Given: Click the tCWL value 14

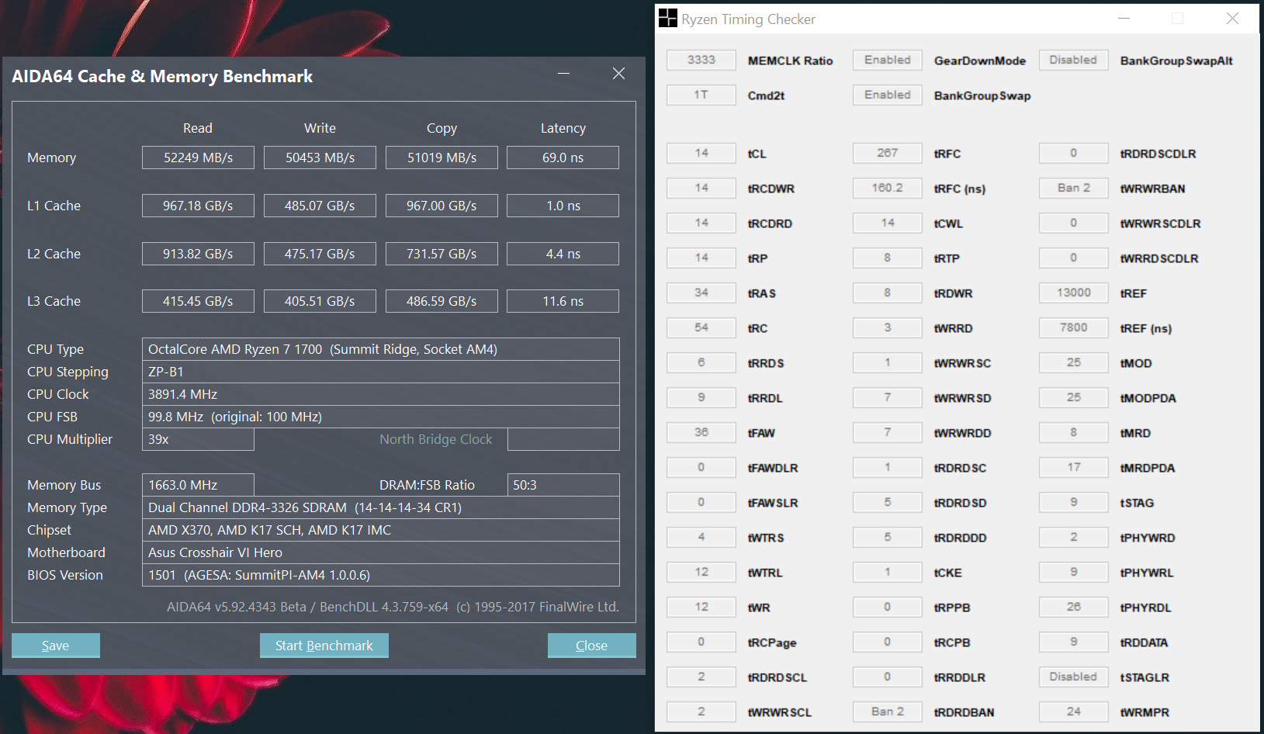Looking at the screenshot, I should point(888,223).
